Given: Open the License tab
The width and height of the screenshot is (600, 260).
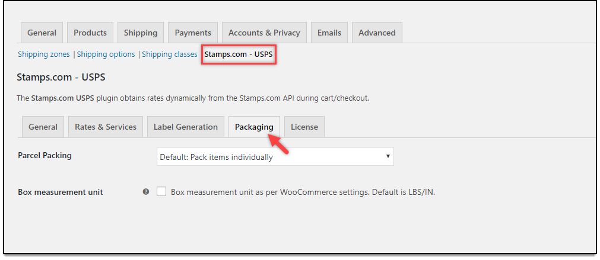Looking at the screenshot, I should [x=304, y=127].
